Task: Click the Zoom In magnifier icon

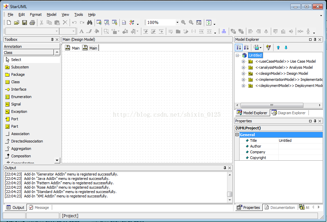Action: point(184,22)
